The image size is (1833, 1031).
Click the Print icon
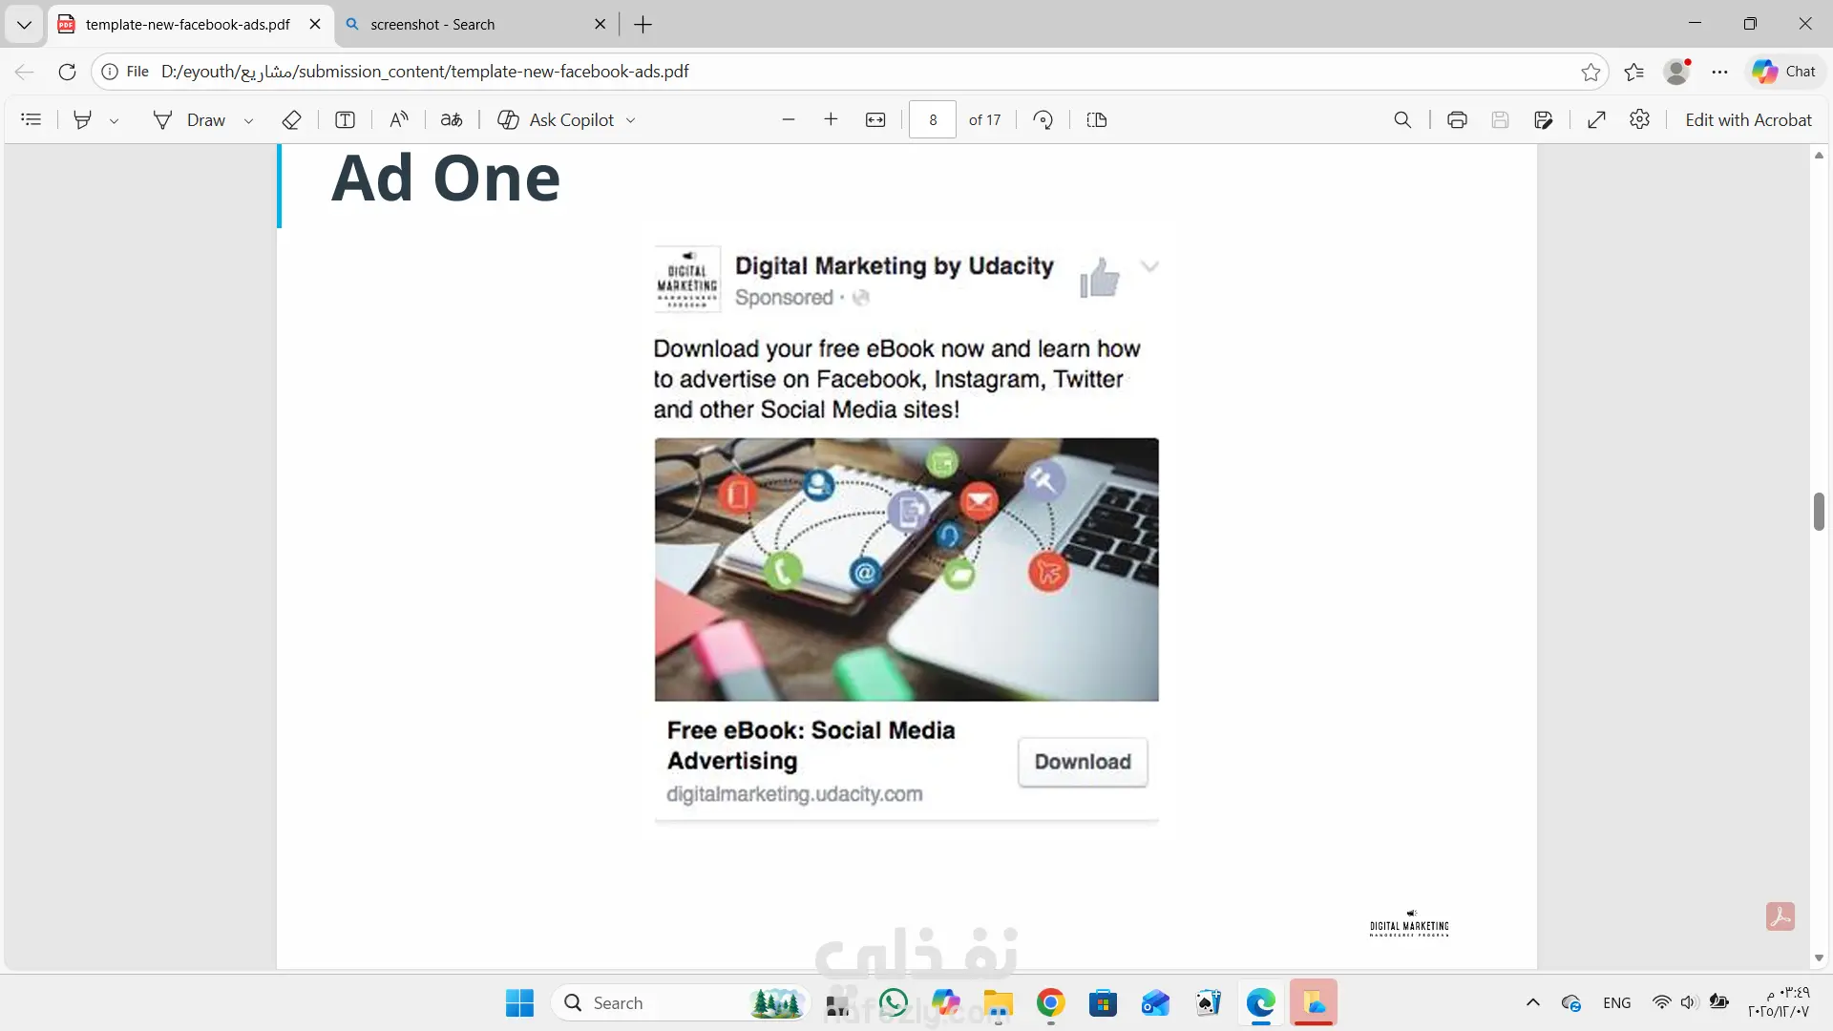click(x=1457, y=119)
